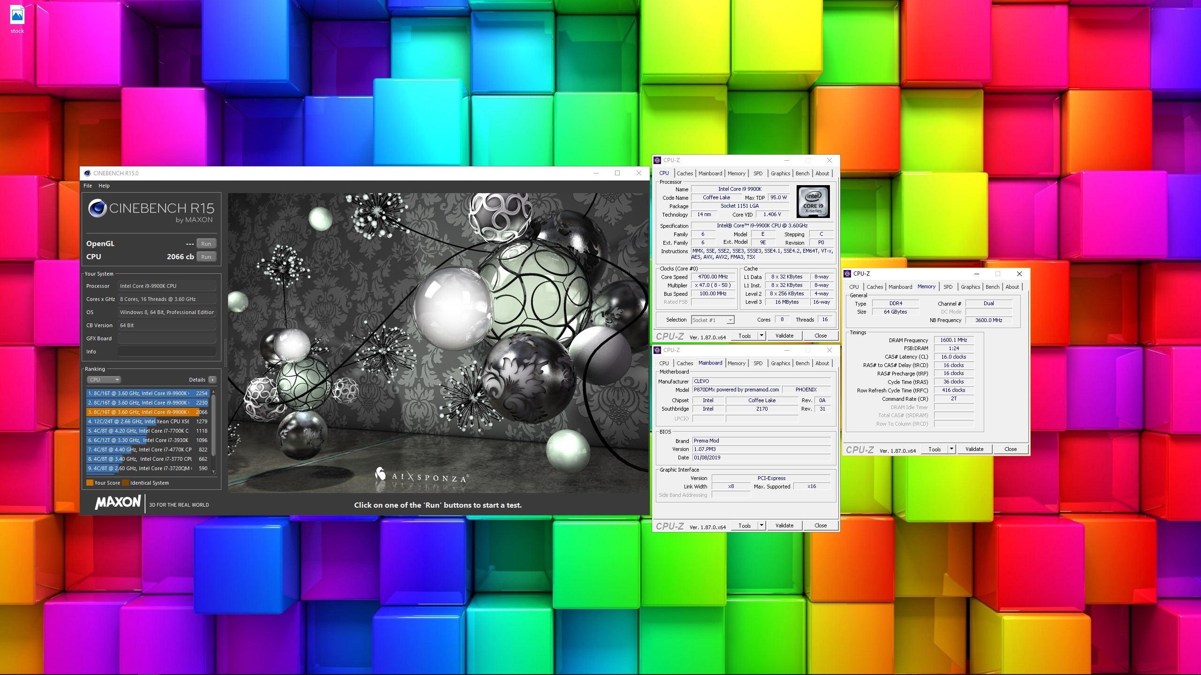Select Mainboard tab in CPU-Z CPU window
The image size is (1201, 675).
tap(710, 173)
